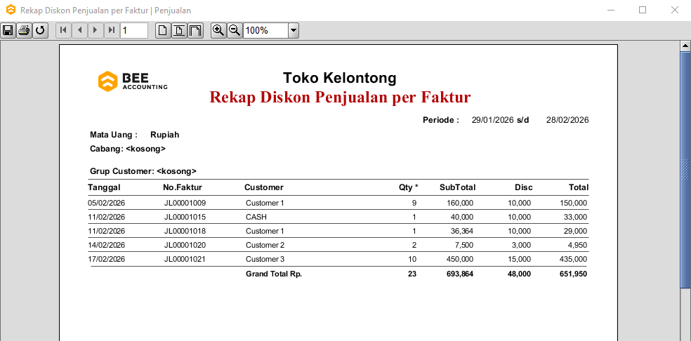Click the discount value 15,000
Viewport: 691px width, 341px height.
coord(518,259)
